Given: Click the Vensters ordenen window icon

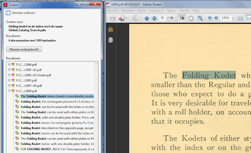Looking at the screenshot, I should coord(8,13).
